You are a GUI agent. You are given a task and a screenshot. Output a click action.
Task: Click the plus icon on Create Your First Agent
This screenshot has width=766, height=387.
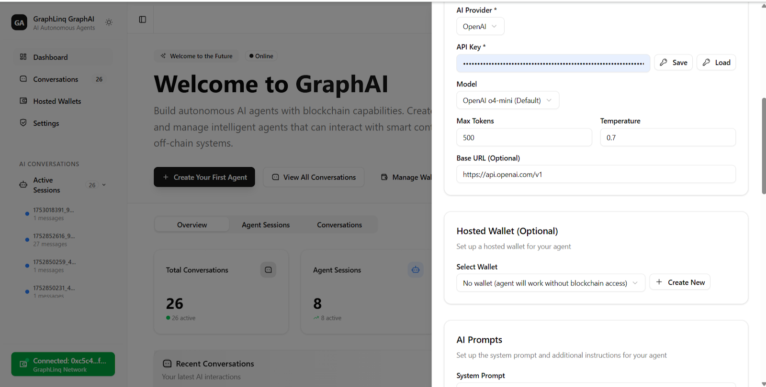click(x=166, y=177)
